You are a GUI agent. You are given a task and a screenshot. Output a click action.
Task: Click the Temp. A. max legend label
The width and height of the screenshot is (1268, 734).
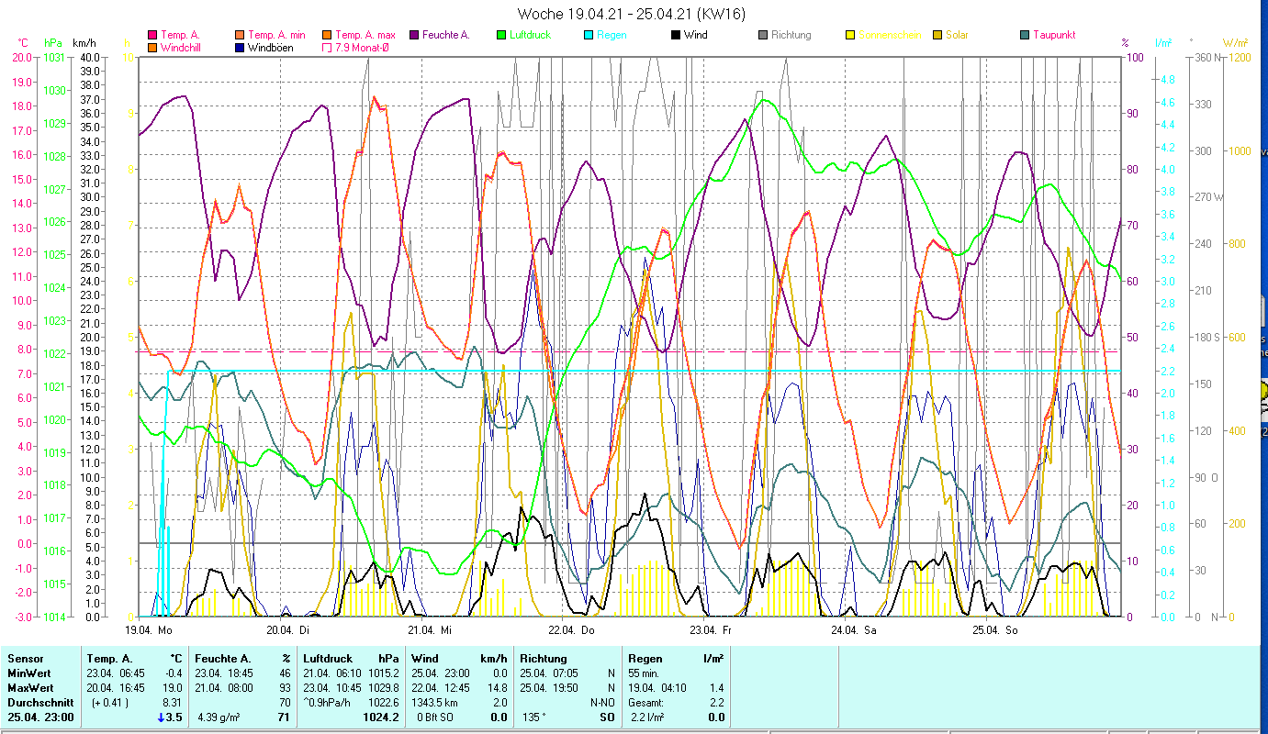(365, 35)
